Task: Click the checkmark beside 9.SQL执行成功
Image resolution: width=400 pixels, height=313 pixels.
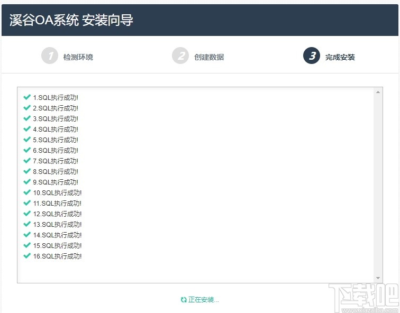Action: [x=27, y=182]
